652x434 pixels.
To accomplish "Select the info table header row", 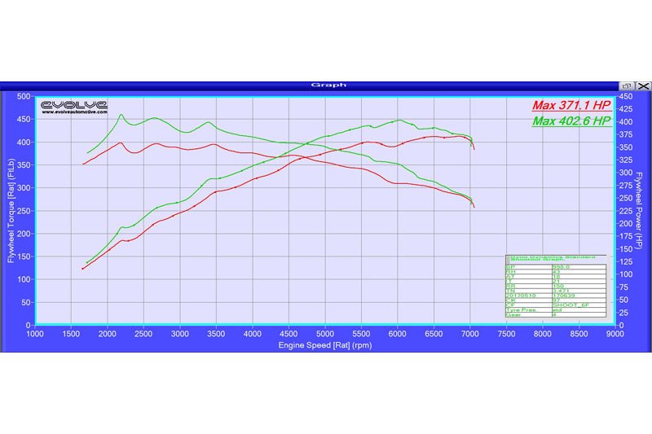I will (556, 257).
